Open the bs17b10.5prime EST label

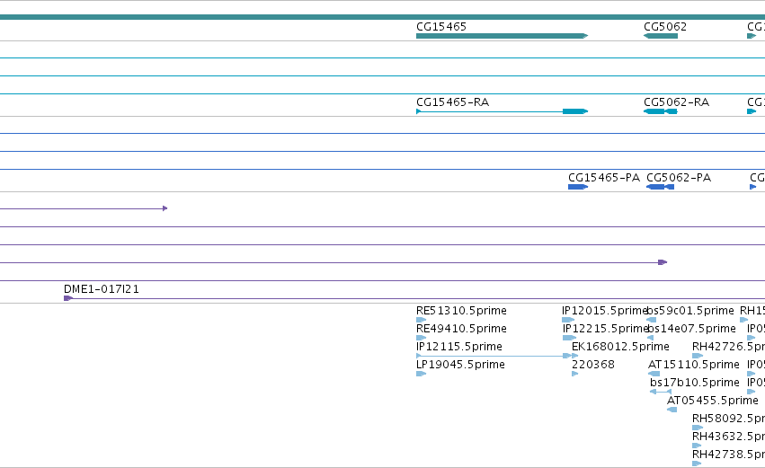point(695,383)
